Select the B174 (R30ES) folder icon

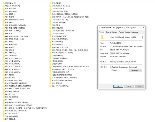[x=4, y=75]
